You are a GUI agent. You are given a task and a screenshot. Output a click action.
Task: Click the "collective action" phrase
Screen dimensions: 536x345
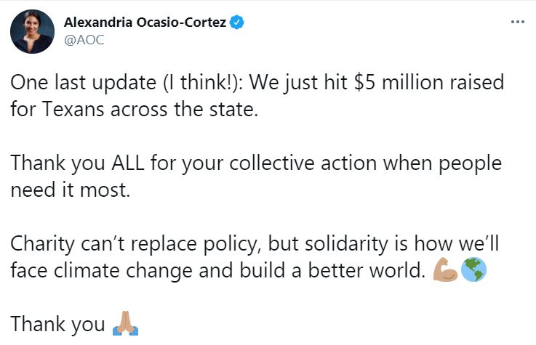pyautogui.click(x=303, y=163)
